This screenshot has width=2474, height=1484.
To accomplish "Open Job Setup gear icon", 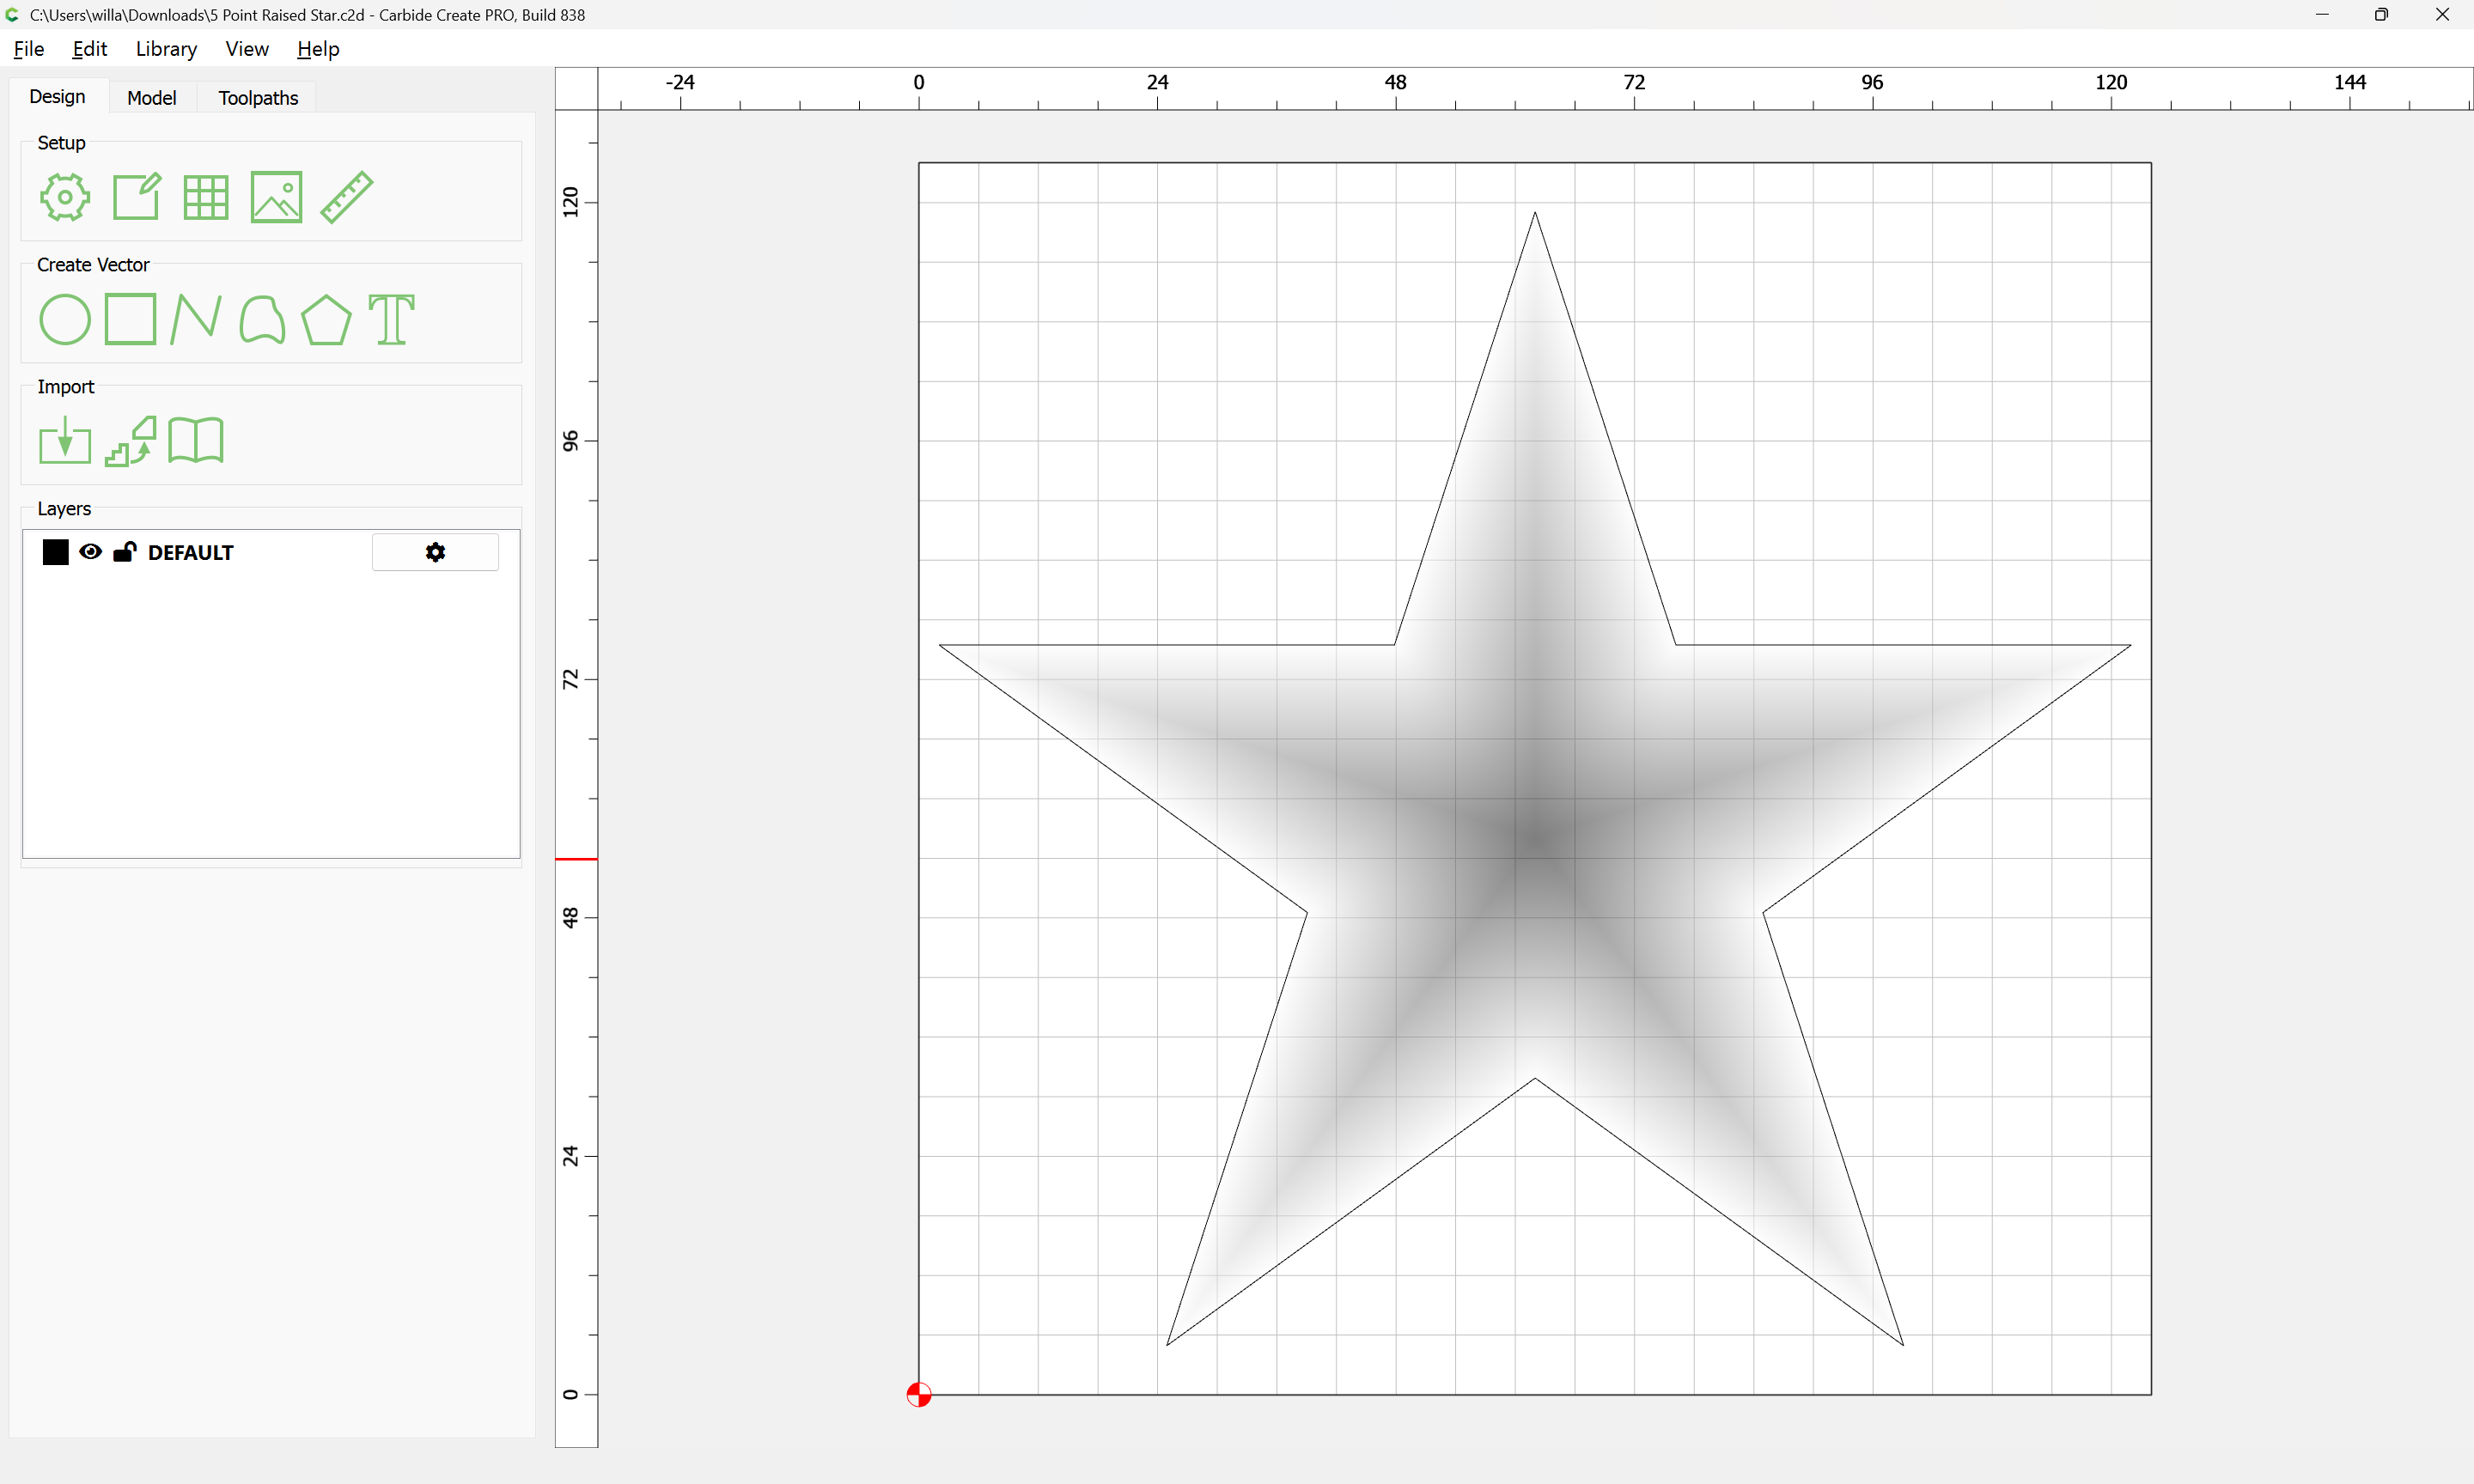I will 65,197.
